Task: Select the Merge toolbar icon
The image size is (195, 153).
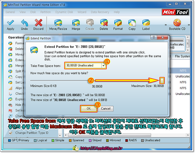Action: point(76,23)
